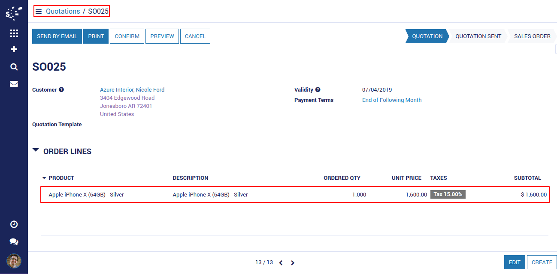
Task: Click the Validity help question icon
Action: pos(318,90)
